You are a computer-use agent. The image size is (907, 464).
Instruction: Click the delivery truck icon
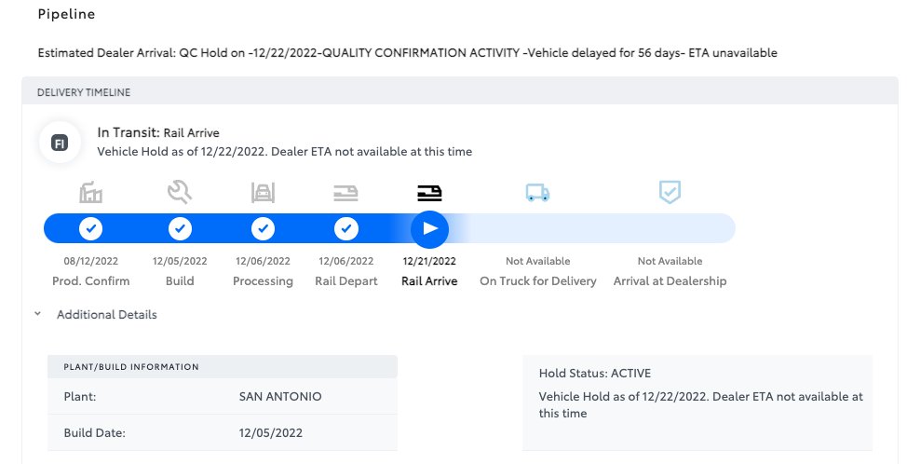pos(537,193)
